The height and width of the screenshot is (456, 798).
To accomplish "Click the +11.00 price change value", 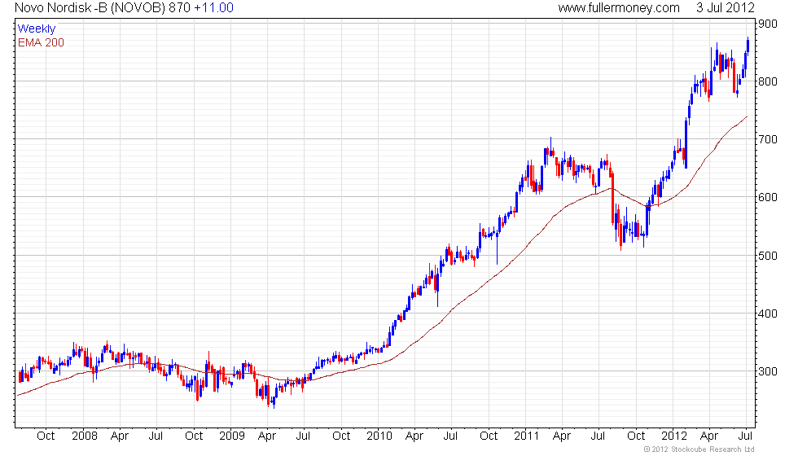I will click(x=213, y=8).
